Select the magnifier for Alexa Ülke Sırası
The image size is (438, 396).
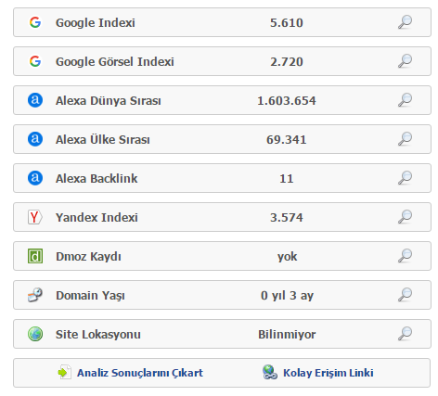point(405,139)
